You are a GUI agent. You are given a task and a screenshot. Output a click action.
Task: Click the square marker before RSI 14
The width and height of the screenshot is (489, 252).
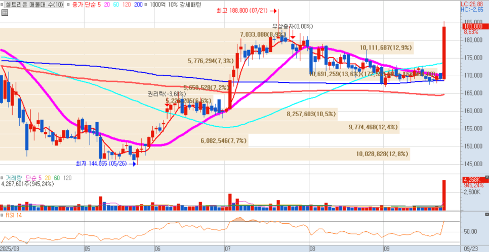click(2, 215)
